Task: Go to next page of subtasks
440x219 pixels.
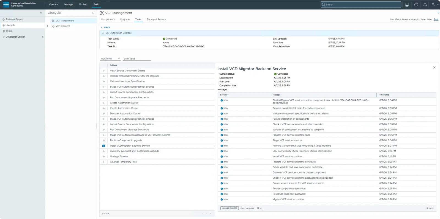Action: [210, 214]
